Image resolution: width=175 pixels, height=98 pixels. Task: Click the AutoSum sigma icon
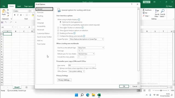click(144, 10)
